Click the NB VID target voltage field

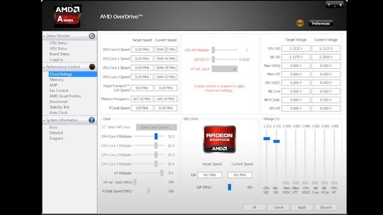tap(296, 57)
